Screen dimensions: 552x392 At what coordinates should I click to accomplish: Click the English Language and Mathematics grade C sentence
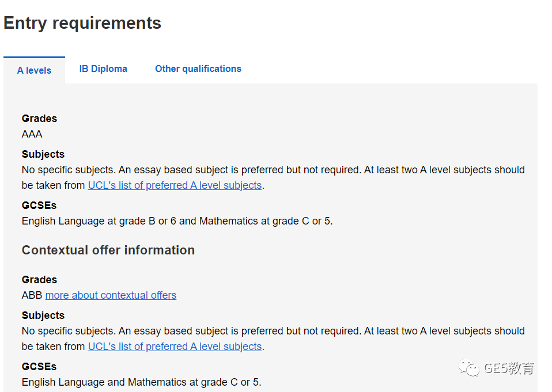(142, 382)
